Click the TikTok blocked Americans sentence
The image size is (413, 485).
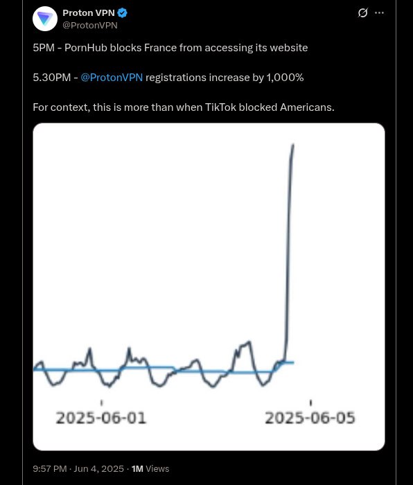[184, 107]
